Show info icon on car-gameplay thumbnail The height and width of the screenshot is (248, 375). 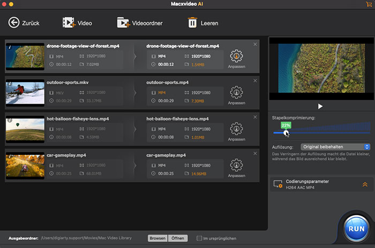point(10,156)
